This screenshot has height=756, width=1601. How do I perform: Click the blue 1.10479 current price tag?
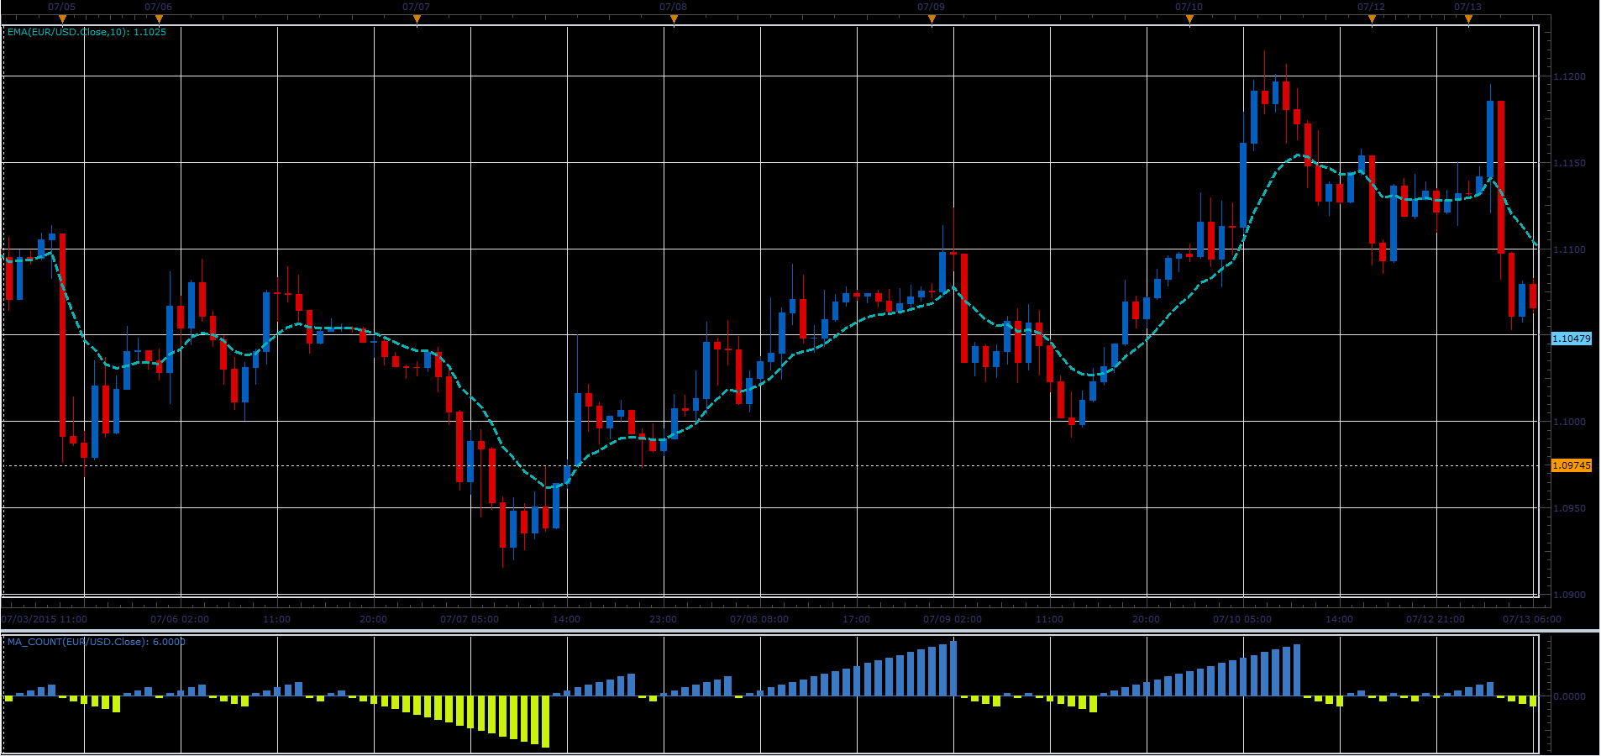1571,339
